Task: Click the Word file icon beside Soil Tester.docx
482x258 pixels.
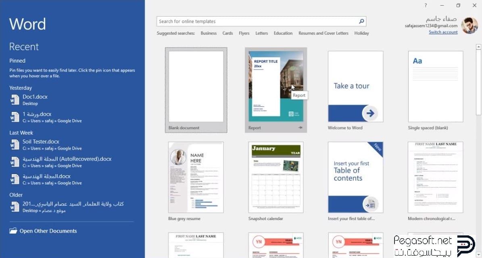Action: (x=15, y=145)
